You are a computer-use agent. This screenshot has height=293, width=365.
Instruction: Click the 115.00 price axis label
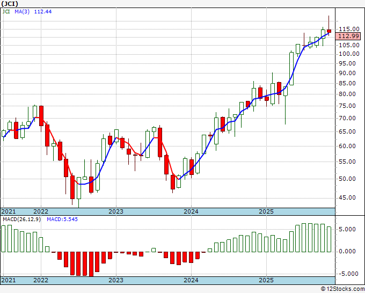tap(349, 29)
